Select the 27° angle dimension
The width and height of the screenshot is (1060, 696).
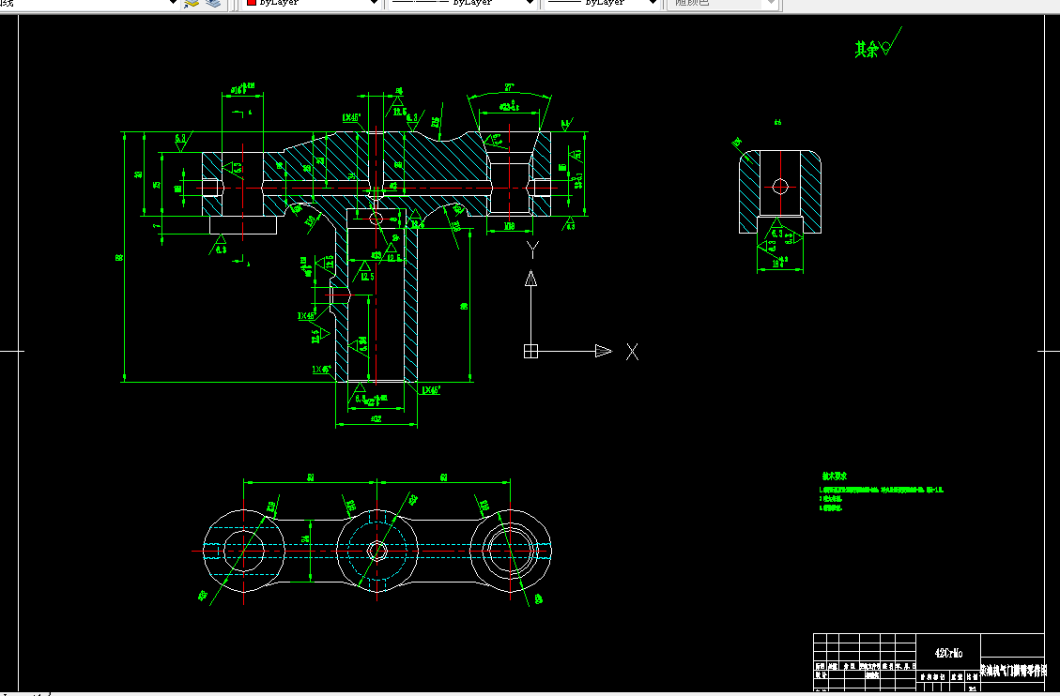509,88
